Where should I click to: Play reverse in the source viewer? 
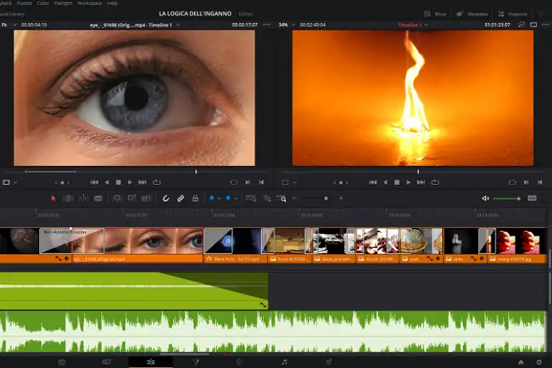coord(106,183)
